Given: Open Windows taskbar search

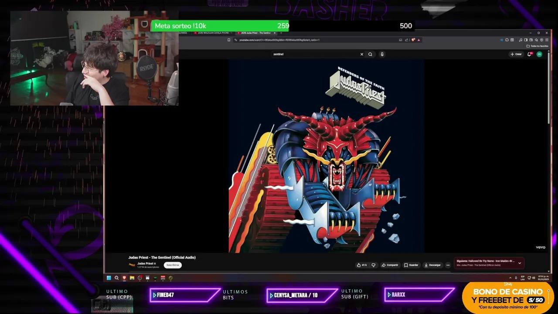Looking at the screenshot, I should pos(116,278).
